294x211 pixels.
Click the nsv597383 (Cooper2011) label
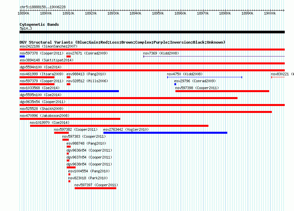coord(84,136)
